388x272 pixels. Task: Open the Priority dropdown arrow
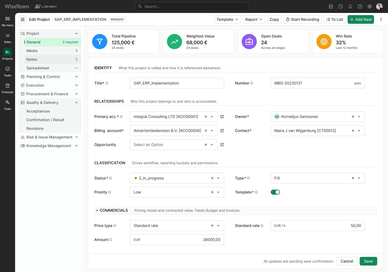pos(218,192)
